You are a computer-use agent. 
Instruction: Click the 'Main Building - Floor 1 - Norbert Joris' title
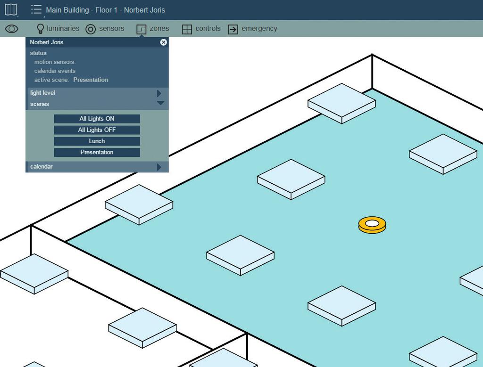[105, 10]
